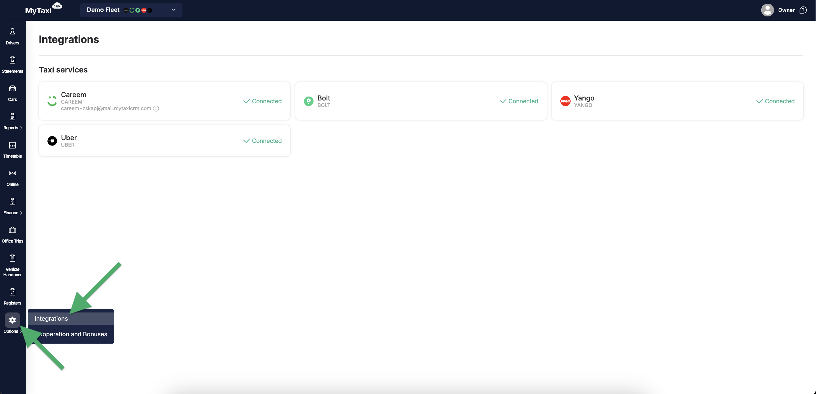This screenshot has width=816, height=394.
Task: Open the Registers section
Action: 12,297
